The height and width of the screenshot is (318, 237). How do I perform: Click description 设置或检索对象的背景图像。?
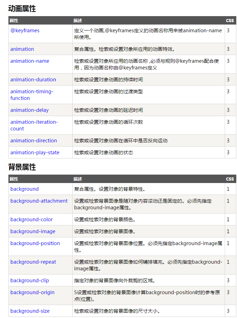[x=105, y=232]
